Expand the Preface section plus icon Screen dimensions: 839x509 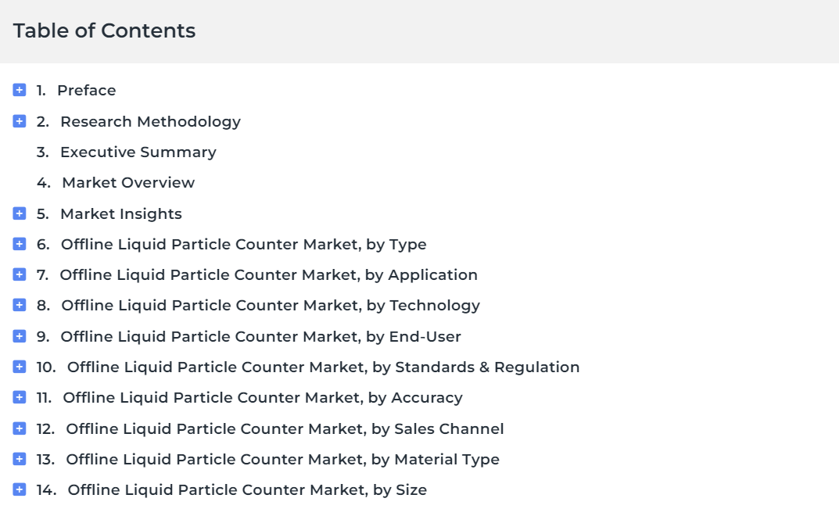pos(20,90)
